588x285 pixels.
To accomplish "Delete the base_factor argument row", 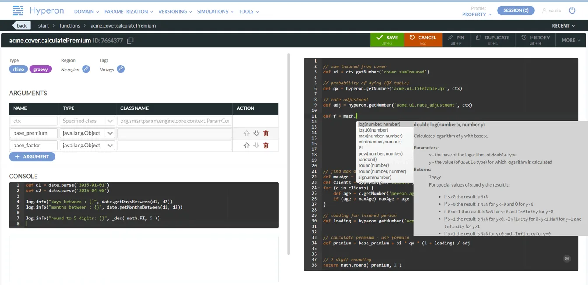I will pos(266,146).
